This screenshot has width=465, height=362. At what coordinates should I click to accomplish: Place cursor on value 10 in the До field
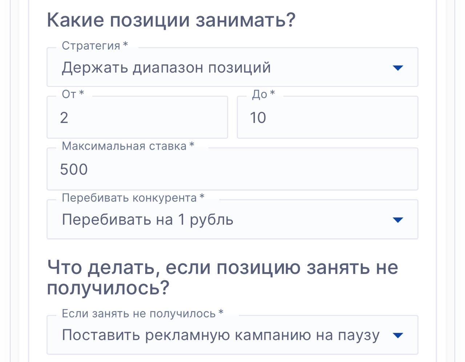tap(258, 118)
